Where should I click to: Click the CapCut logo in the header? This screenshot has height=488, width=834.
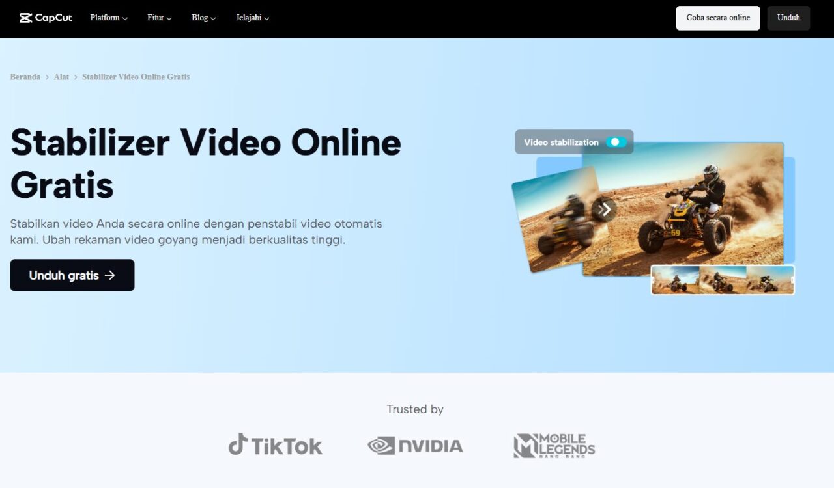pyautogui.click(x=46, y=18)
